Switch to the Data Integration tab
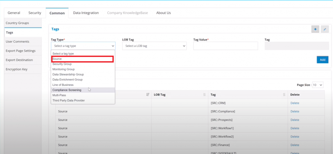 [x=86, y=13]
